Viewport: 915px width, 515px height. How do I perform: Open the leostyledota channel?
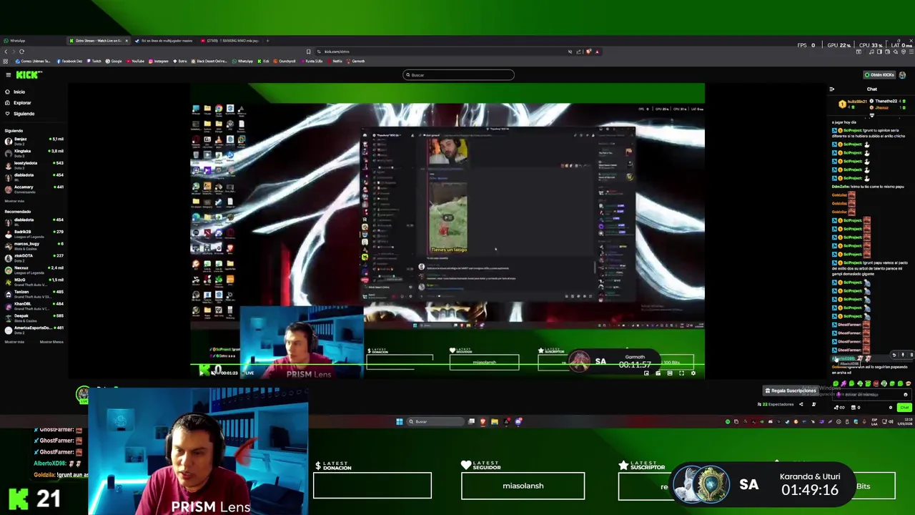tap(34, 165)
